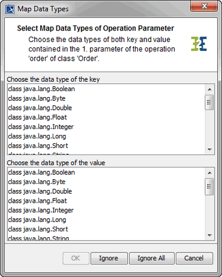Viewport: 222px width, 277px height.
Task: Click the Ignore button
Action: tap(109, 258)
